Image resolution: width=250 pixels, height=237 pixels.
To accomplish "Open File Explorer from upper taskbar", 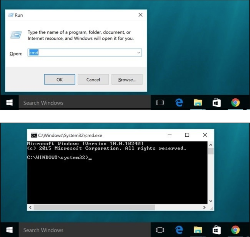I will [198, 102].
